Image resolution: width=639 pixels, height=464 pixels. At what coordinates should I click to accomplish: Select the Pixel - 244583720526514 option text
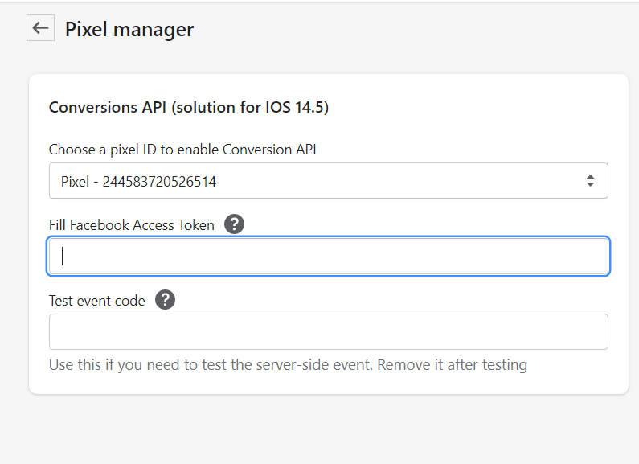point(138,182)
